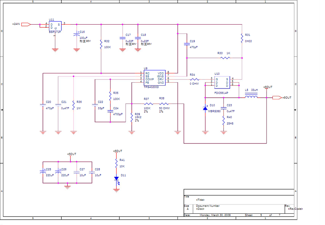Click capacitor C19 470pF

tap(187, 44)
